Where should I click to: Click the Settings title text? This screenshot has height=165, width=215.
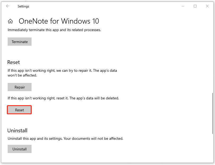tap(23, 6)
